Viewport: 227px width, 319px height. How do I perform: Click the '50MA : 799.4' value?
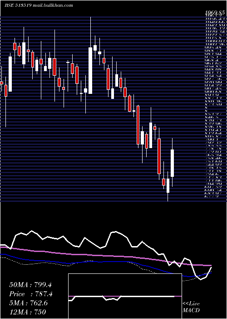[x=30, y=285]
